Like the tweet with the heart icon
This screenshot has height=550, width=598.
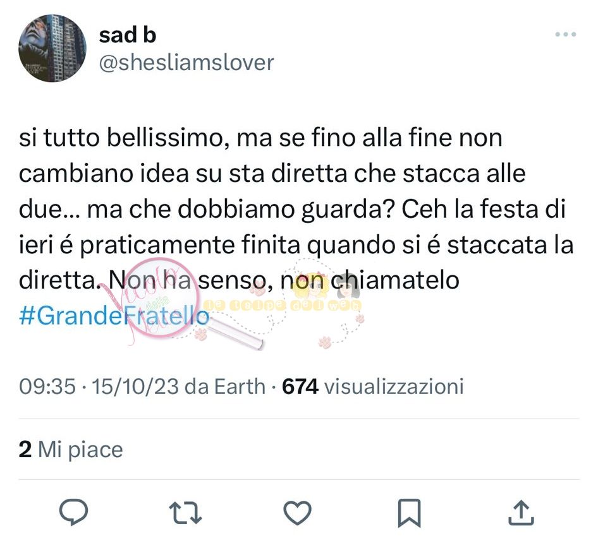click(x=297, y=513)
